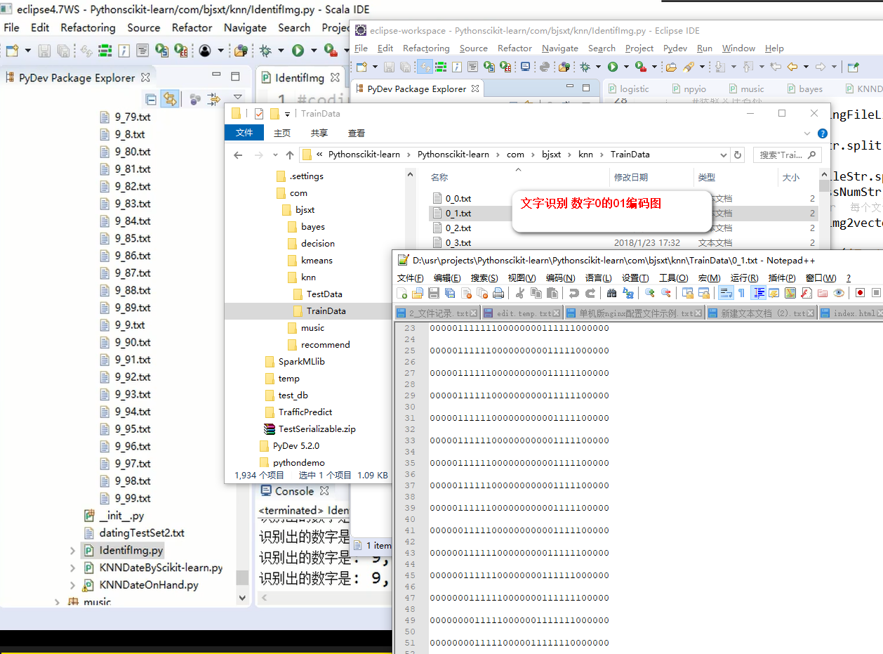Image resolution: width=883 pixels, height=654 pixels.
Task: Click Open file icon in Notepad++ toolbar
Action: click(x=418, y=293)
